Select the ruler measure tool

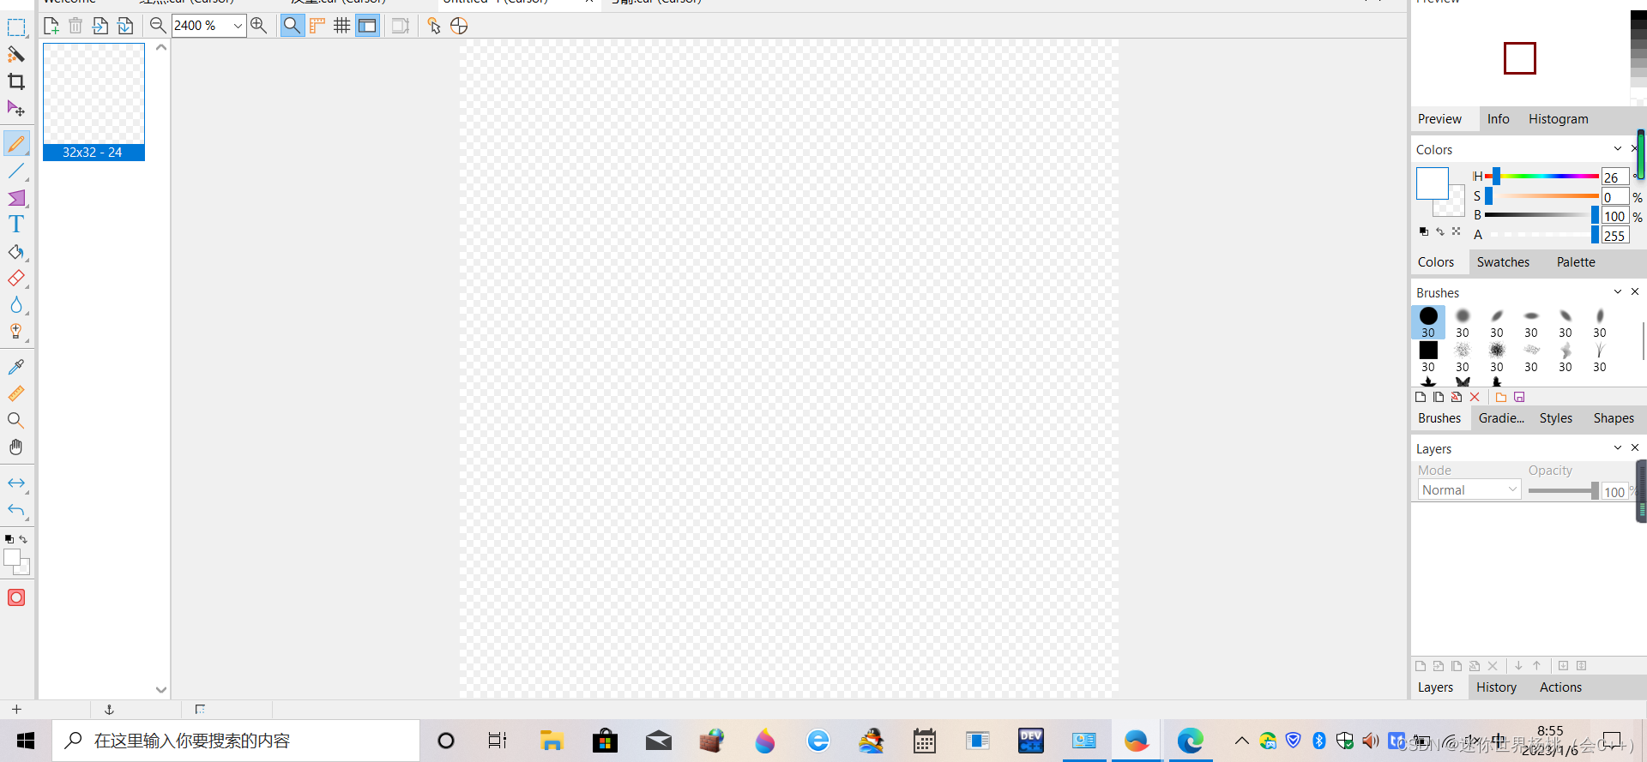16,393
